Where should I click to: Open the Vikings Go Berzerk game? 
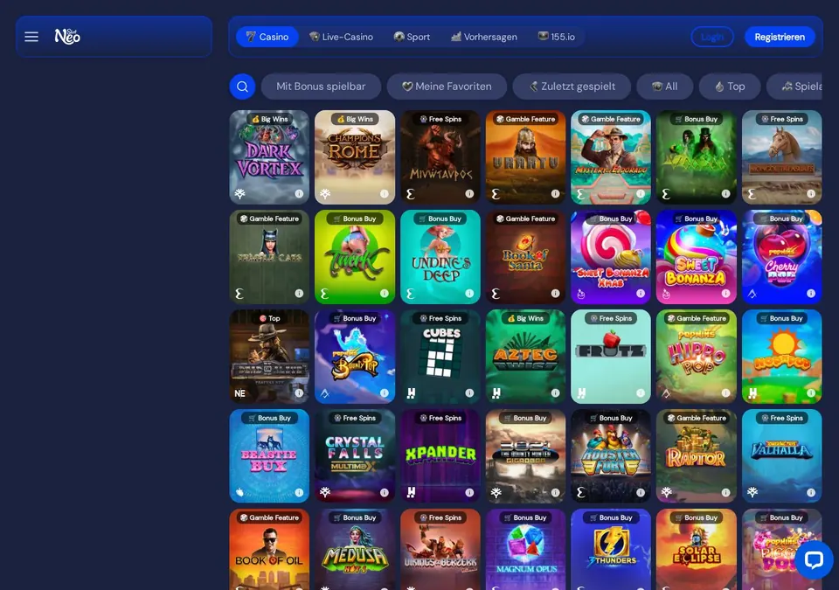[x=440, y=549]
